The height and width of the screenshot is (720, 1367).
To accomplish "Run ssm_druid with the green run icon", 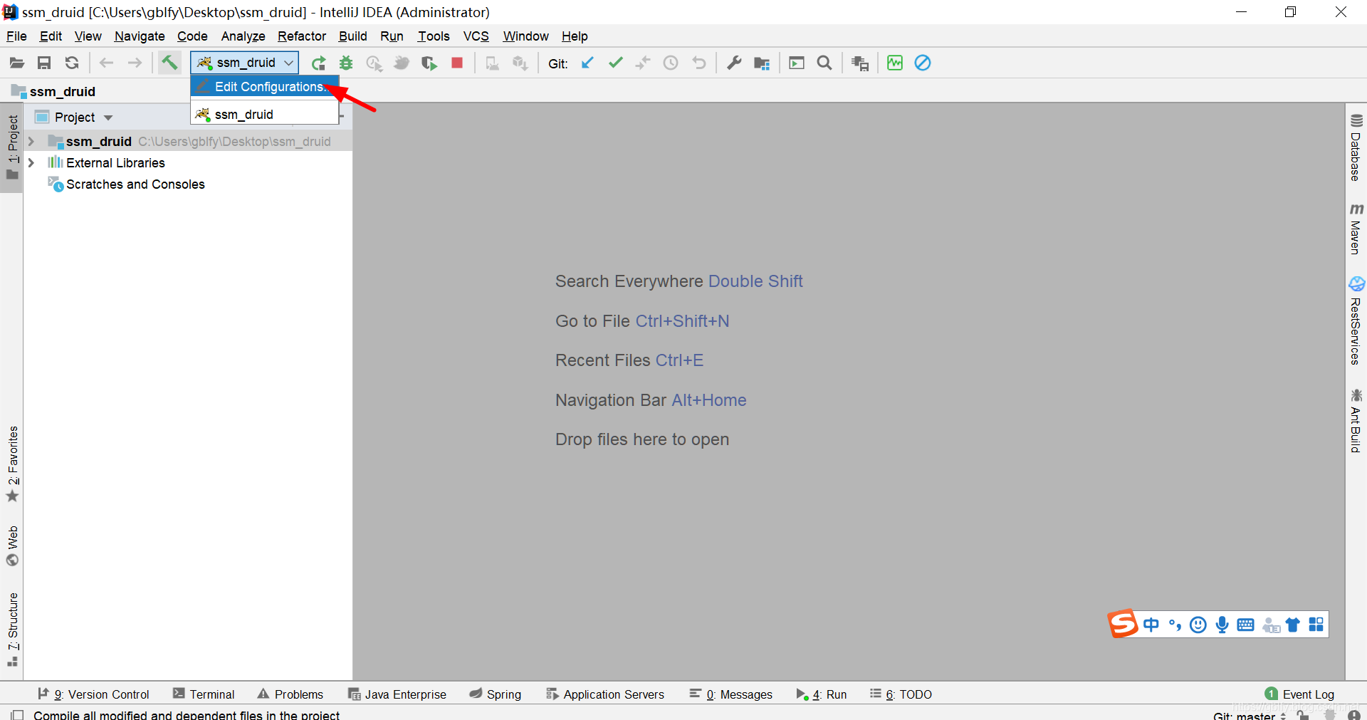I will click(318, 63).
